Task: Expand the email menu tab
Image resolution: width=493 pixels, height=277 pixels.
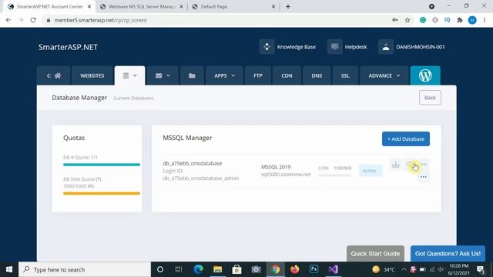Action: (163, 75)
